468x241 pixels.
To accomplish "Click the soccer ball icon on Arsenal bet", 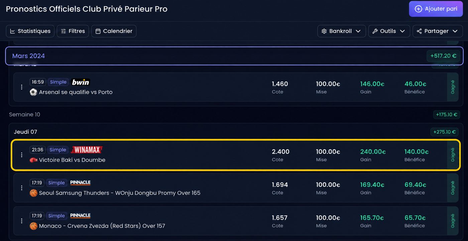I will pyautogui.click(x=33, y=92).
